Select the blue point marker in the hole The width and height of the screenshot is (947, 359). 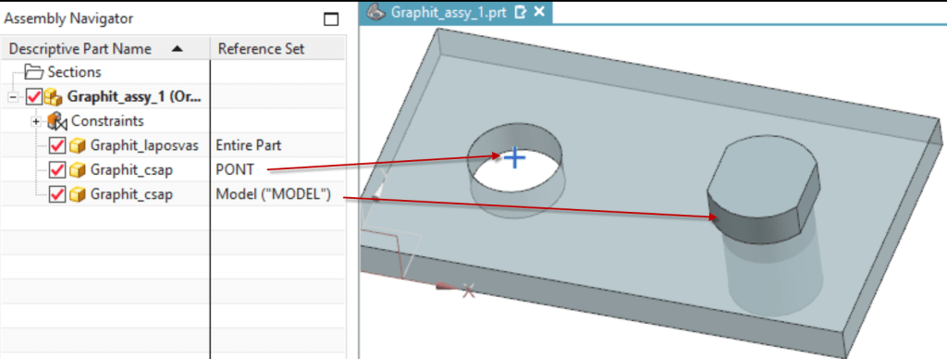514,158
